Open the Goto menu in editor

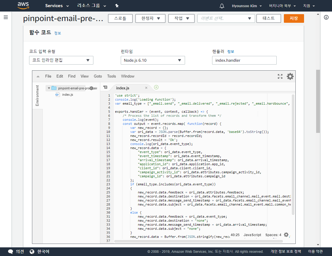point(98,76)
